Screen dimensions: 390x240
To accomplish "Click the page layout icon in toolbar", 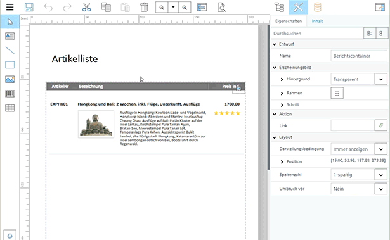I will [202, 7].
